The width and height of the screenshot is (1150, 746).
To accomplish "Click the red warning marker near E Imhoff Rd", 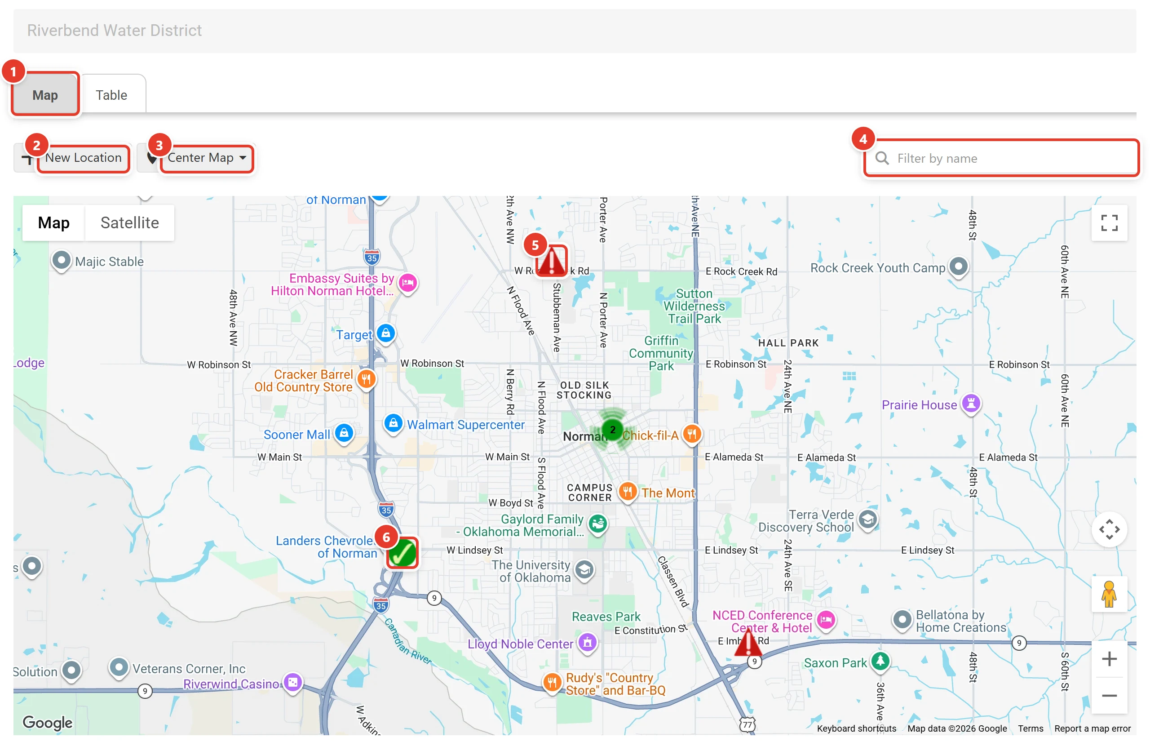I will pyautogui.click(x=747, y=643).
